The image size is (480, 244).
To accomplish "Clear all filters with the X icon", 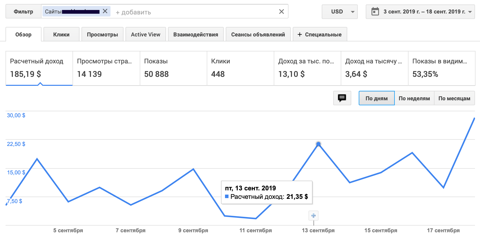I will 281,11.
